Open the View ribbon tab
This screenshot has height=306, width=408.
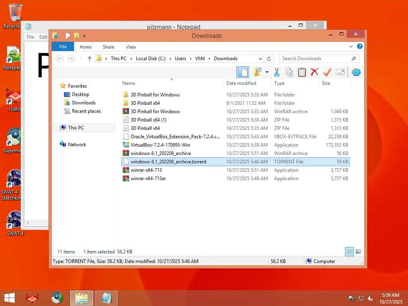point(131,47)
